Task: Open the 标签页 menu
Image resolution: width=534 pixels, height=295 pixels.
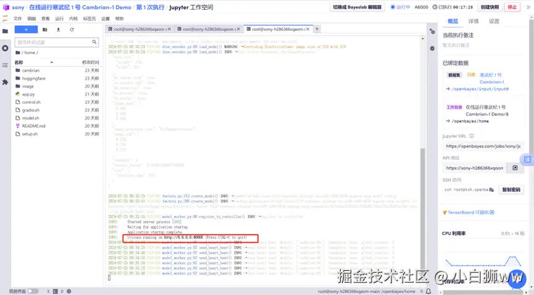Action: (x=90, y=19)
